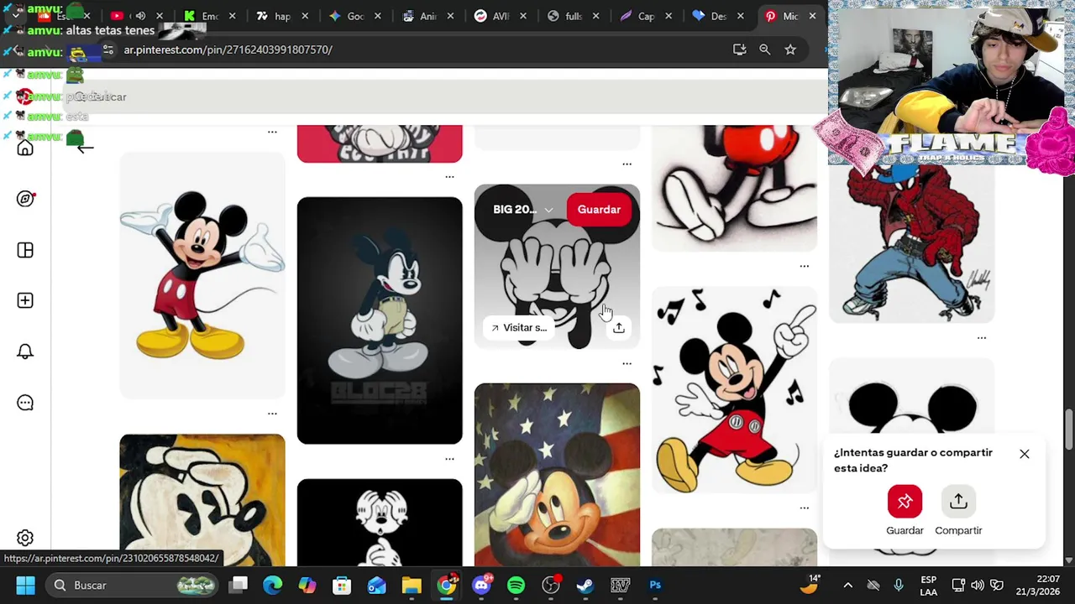Open the weather widget showing 14°
Viewport: 1075px width, 604px height.
811,586
